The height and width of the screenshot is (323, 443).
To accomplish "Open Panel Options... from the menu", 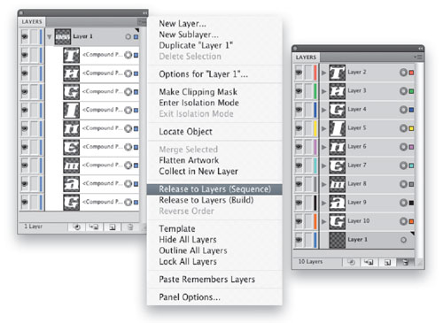I will click(x=214, y=297).
